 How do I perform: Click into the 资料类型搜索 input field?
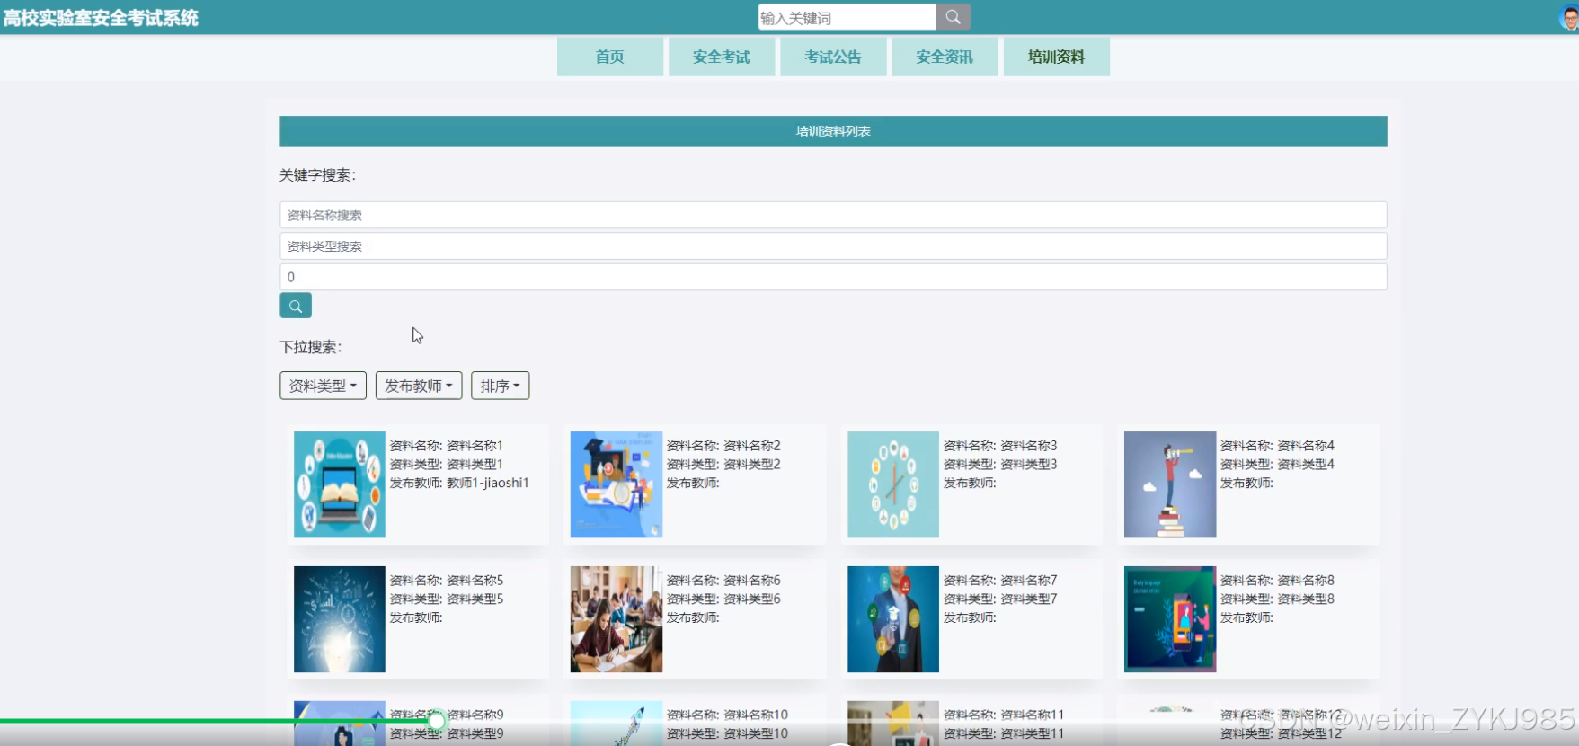[x=833, y=245]
